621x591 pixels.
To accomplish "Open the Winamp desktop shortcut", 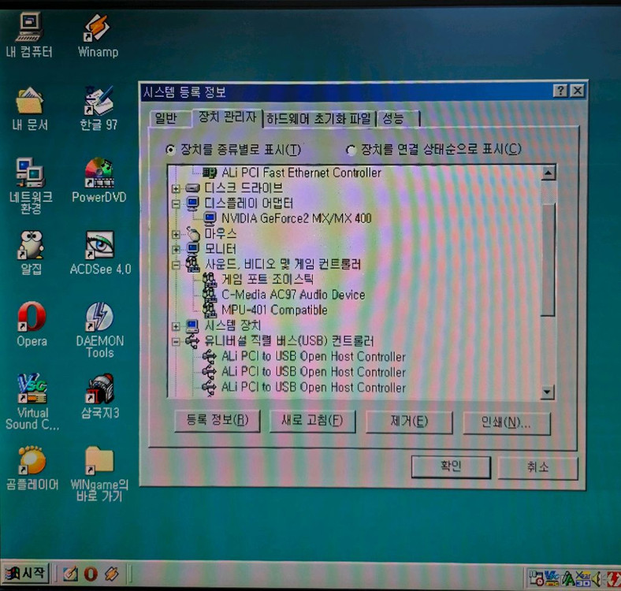I will 98,30.
